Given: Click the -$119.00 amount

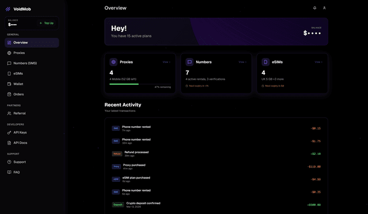Looking at the screenshot, I should tap(314, 167).
